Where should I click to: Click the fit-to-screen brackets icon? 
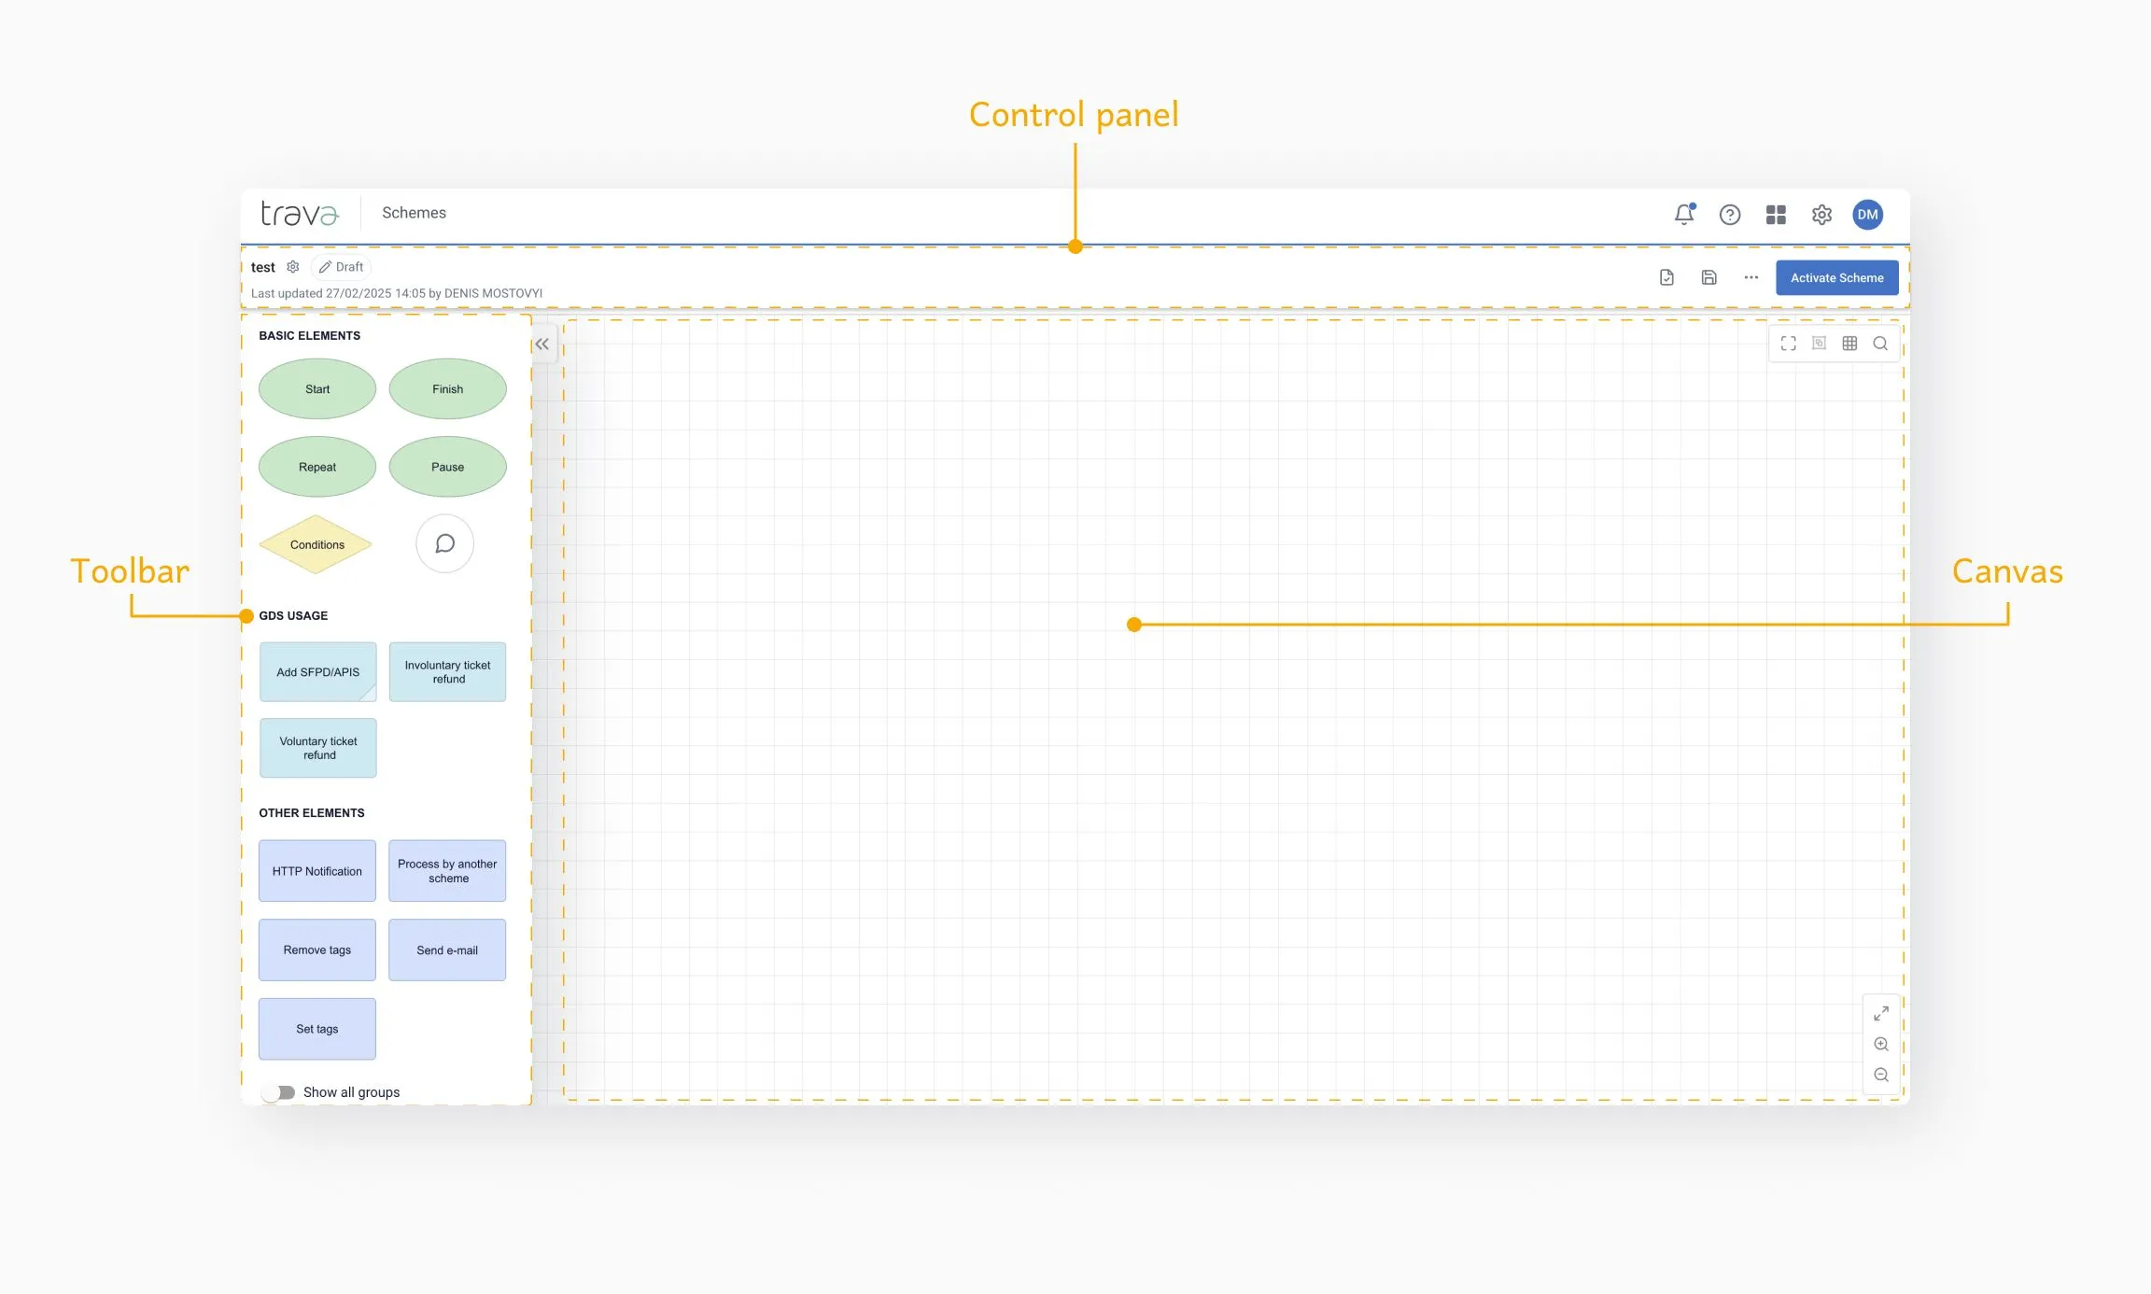(x=1788, y=344)
